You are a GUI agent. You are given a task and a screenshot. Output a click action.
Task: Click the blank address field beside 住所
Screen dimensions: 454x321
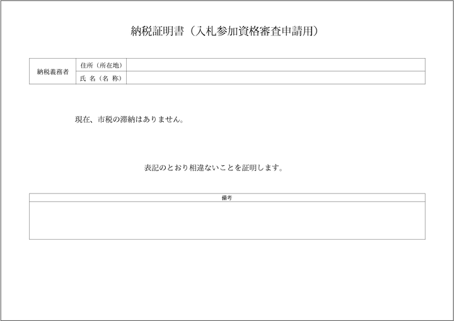click(x=276, y=65)
